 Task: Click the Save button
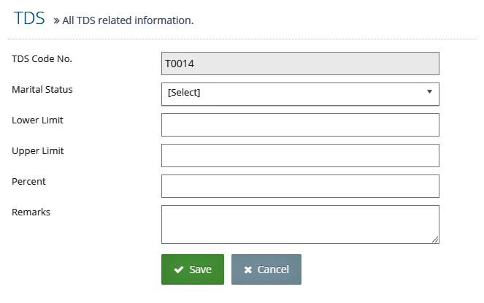pos(193,269)
